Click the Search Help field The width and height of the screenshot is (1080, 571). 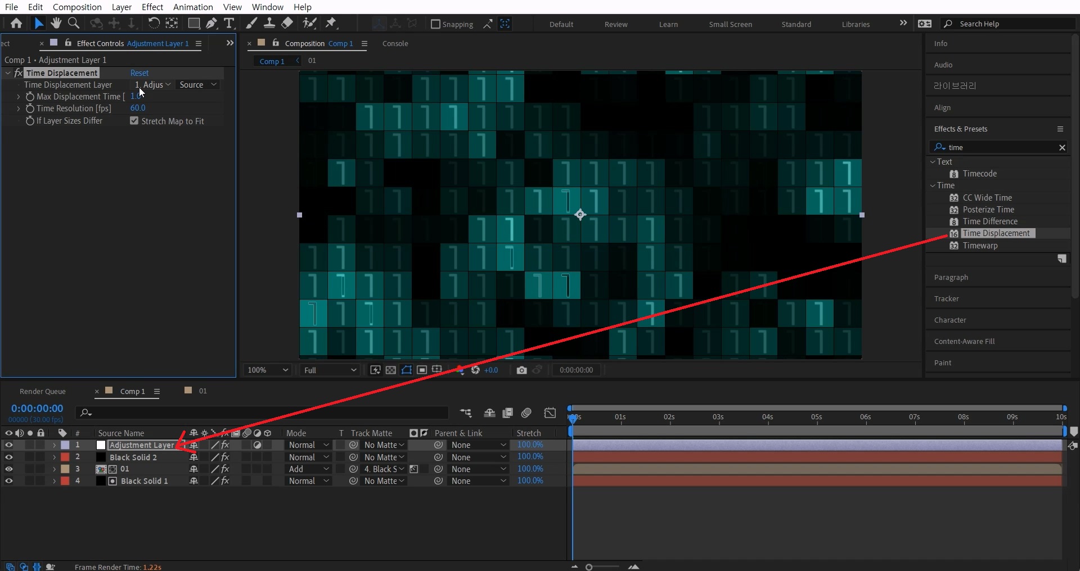coord(1009,24)
